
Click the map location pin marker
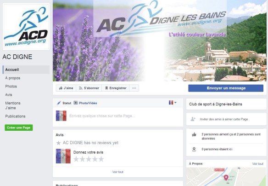(x=226, y=177)
